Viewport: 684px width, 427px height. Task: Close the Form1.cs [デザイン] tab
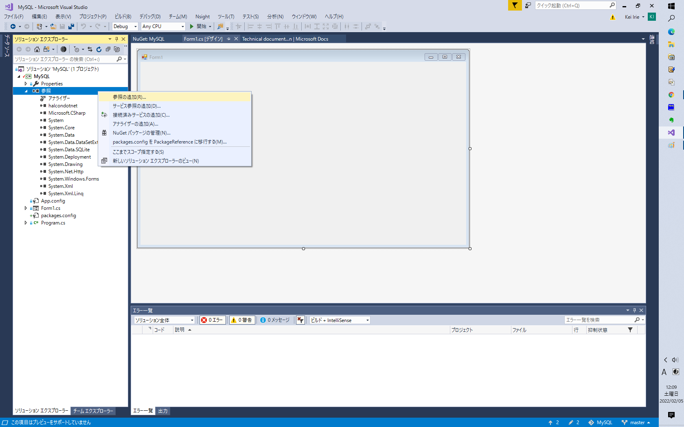tap(236, 39)
